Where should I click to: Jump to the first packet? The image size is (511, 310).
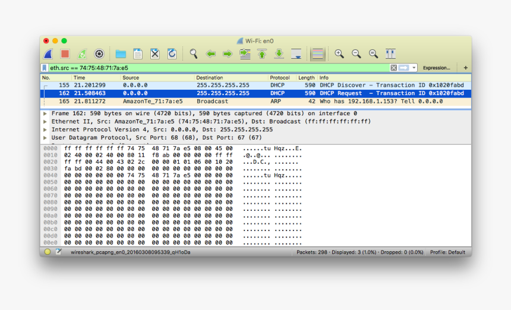(262, 53)
